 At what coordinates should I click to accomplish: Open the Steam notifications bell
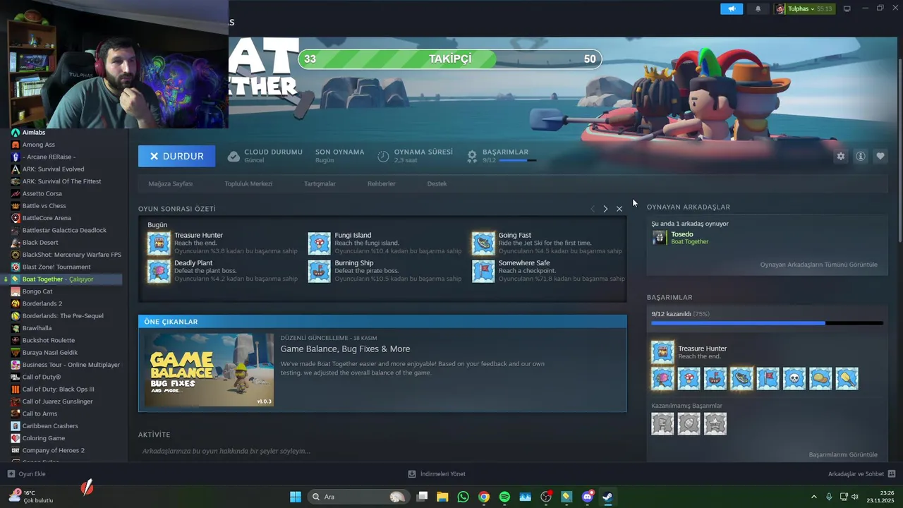point(758,8)
